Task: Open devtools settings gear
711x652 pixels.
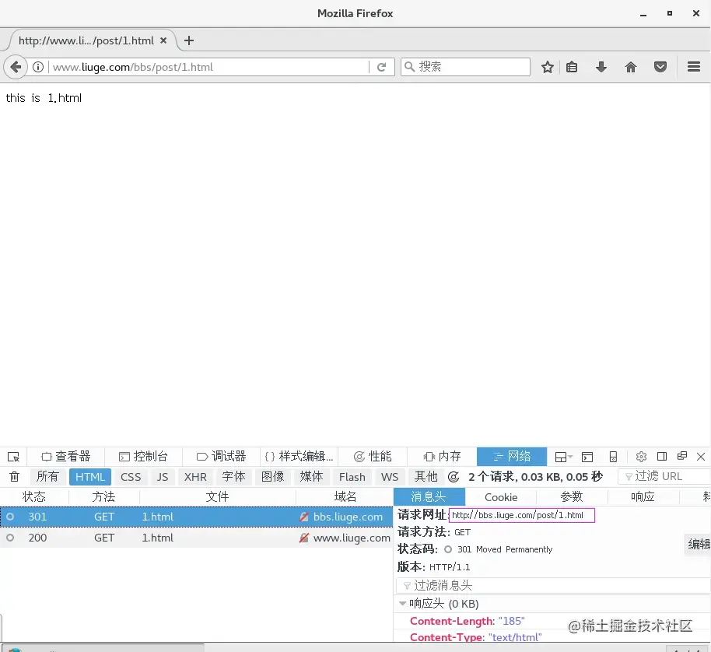Action: click(x=641, y=457)
